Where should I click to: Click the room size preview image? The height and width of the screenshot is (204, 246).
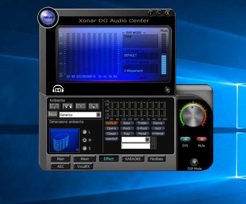pos(64,140)
